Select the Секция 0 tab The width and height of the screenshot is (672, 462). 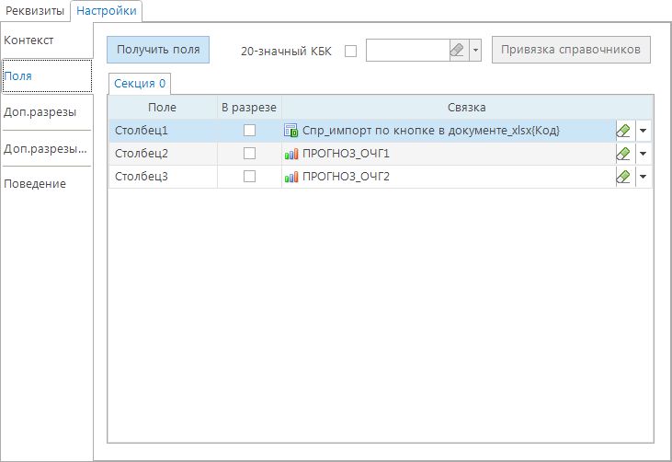coord(140,84)
